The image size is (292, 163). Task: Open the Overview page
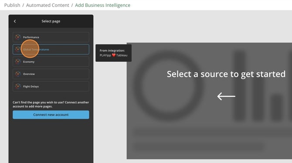click(x=51, y=74)
